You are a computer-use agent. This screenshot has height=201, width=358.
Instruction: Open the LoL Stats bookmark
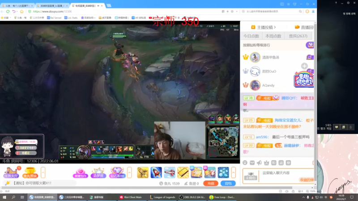pyautogui.click(x=71, y=17)
